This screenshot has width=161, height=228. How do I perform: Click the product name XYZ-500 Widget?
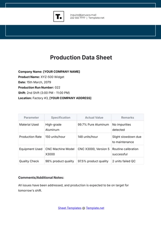coord(52,77)
